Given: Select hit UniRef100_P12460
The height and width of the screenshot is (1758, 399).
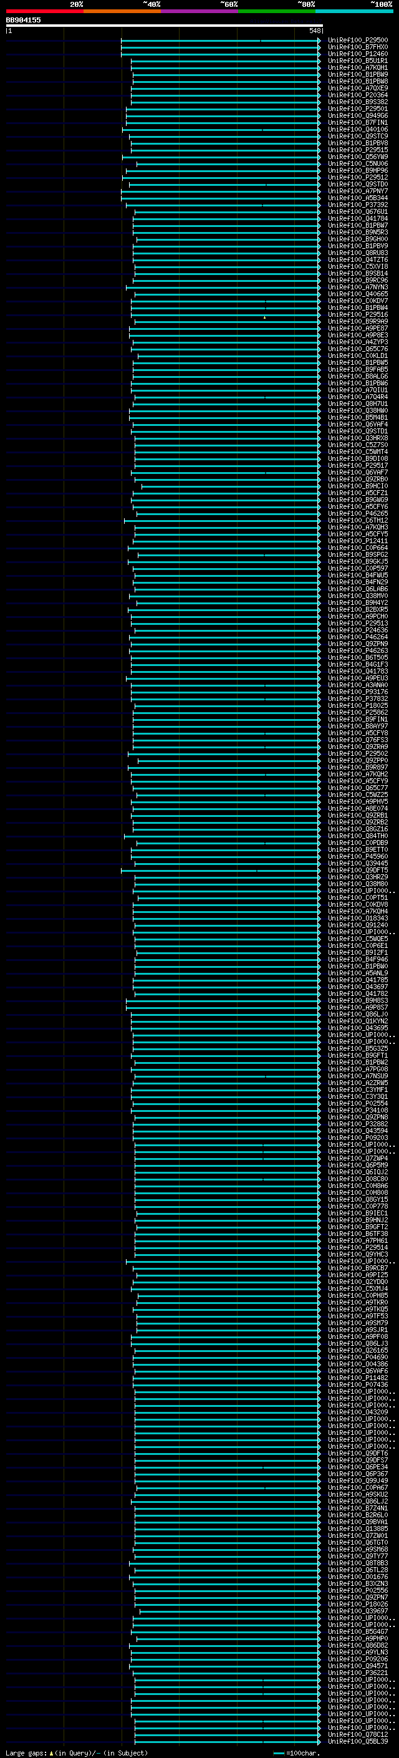Looking at the screenshot, I should 357,54.
